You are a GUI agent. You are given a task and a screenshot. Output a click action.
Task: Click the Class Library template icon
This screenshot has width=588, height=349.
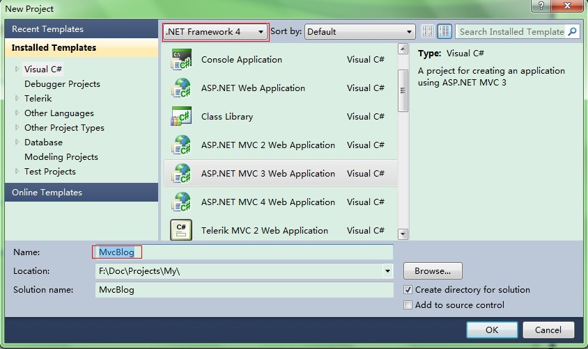point(182,116)
